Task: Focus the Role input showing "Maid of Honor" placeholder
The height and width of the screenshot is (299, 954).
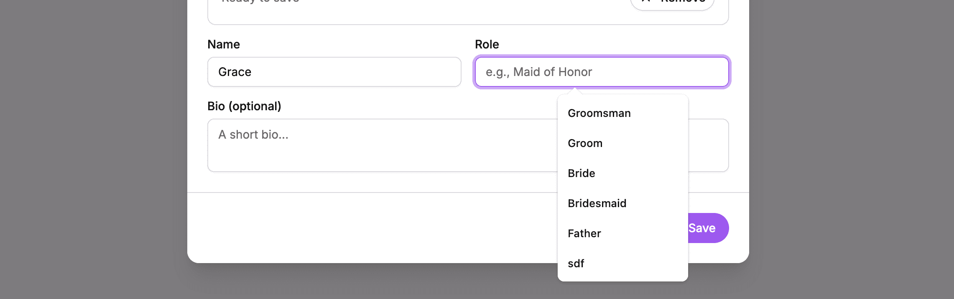Action: [602, 71]
